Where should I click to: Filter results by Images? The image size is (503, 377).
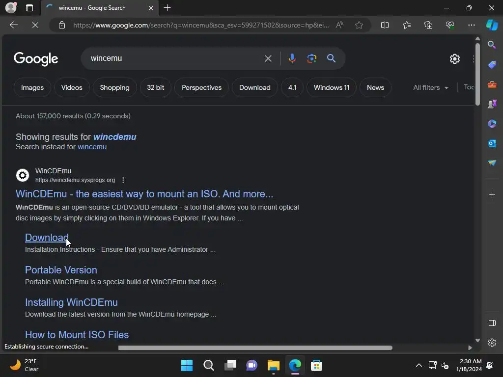click(32, 87)
